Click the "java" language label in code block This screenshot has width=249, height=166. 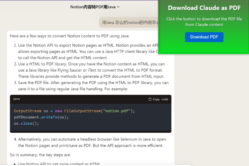click(x=16, y=99)
